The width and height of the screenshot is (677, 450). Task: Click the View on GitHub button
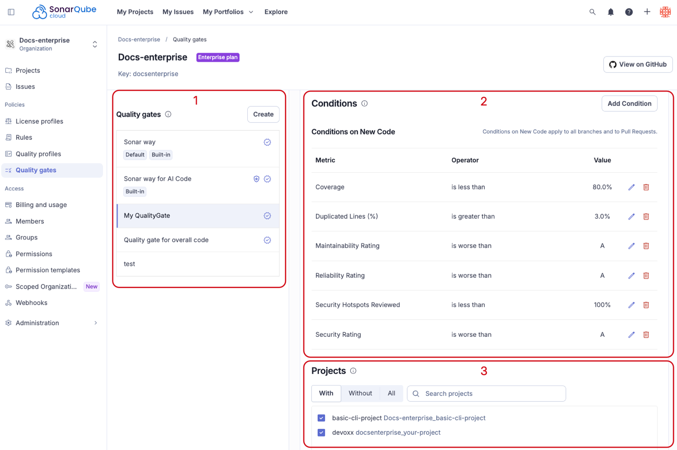[x=638, y=64]
